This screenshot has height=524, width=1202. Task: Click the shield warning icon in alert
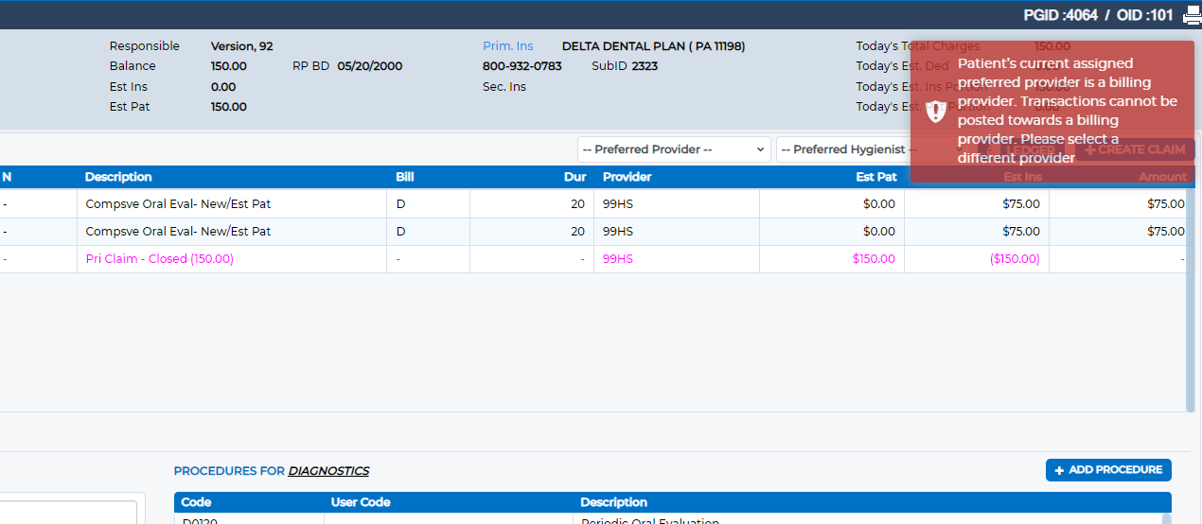[x=935, y=111]
